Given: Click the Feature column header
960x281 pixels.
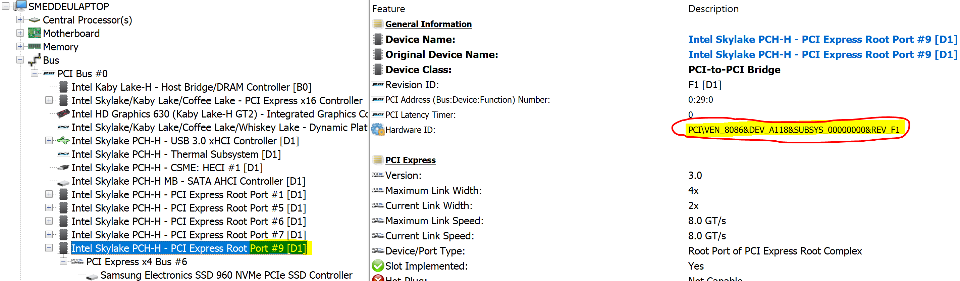Looking at the screenshot, I should pyautogui.click(x=388, y=9).
